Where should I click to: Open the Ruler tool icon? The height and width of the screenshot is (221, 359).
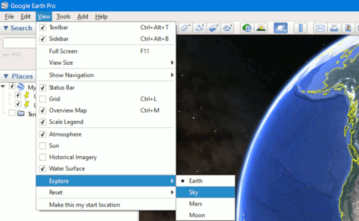point(301,28)
